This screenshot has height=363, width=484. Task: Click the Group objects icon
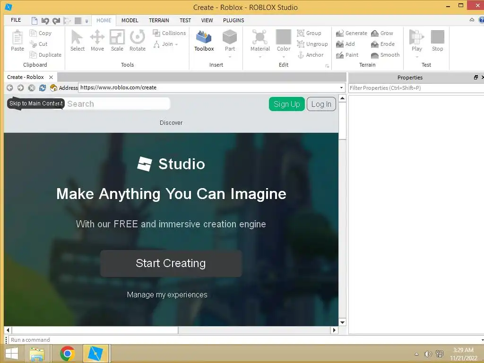[x=301, y=33]
